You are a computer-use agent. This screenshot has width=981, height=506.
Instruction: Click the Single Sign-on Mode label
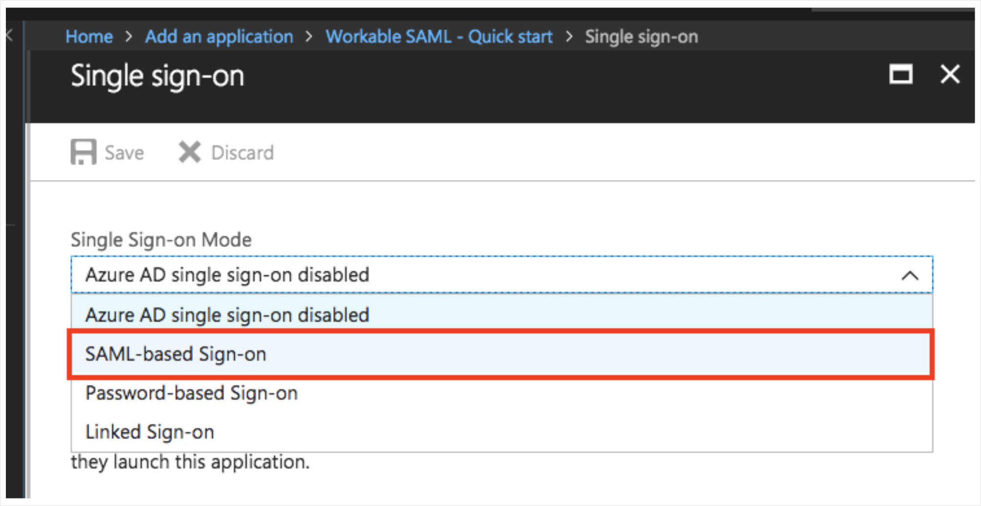click(161, 240)
